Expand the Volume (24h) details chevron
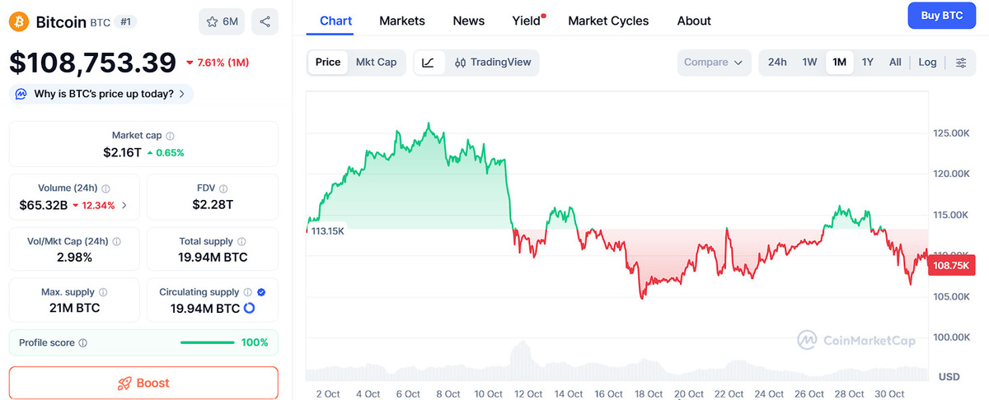 (124, 205)
